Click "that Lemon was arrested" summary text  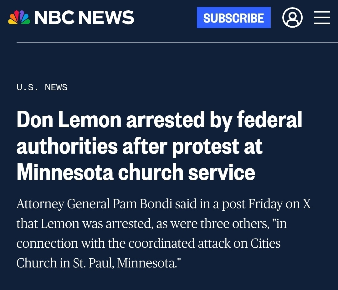click(x=80, y=224)
